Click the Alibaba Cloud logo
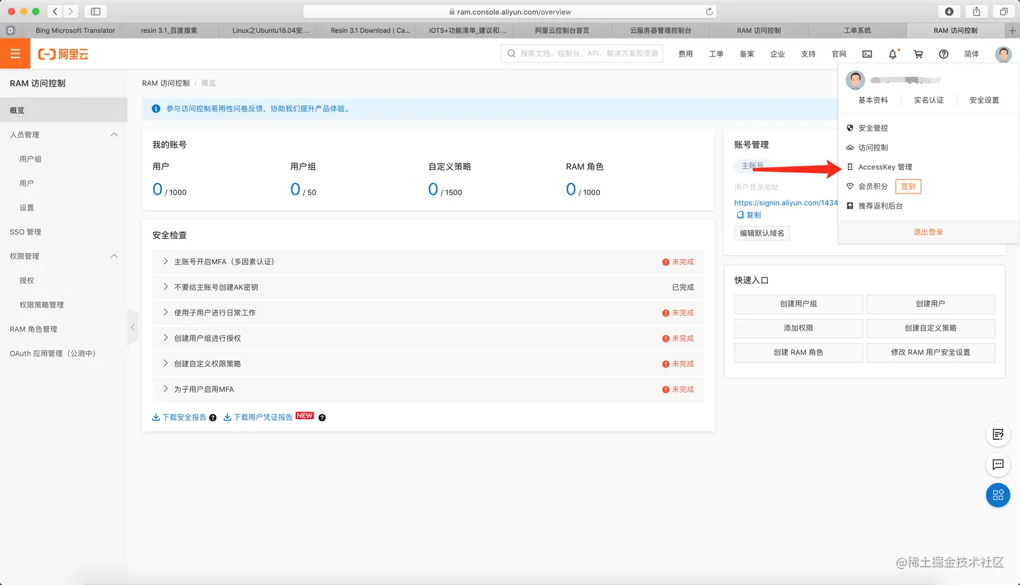This screenshot has width=1020, height=585. (x=63, y=54)
